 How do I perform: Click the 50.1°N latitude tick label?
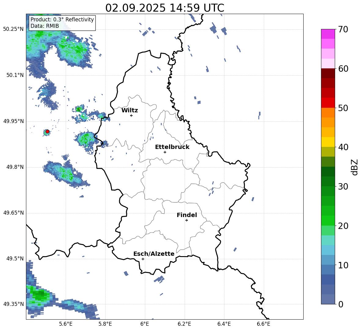[x=15, y=75]
